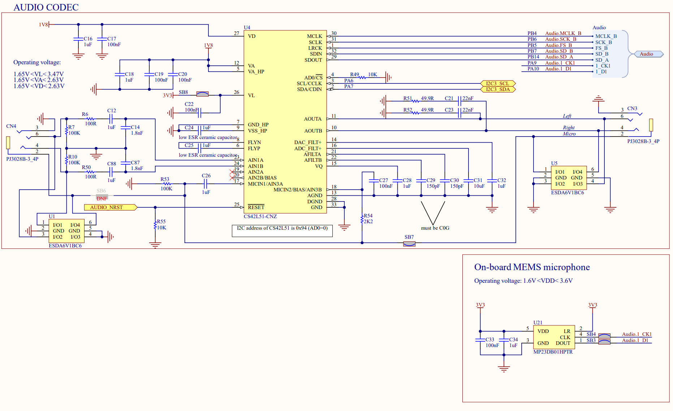Click the must be C0G annotation
This screenshot has height=411, width=673.
coord(435,228)
